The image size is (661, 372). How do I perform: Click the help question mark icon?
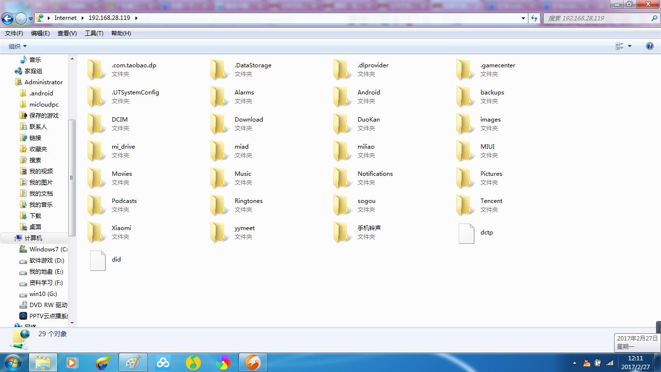click(649, 46)
